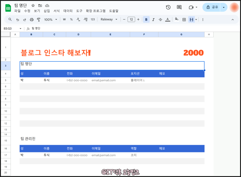Click the title 블로그 인스타 해보자!
This screenshot has width=241, height=177.
click(56, 53)
